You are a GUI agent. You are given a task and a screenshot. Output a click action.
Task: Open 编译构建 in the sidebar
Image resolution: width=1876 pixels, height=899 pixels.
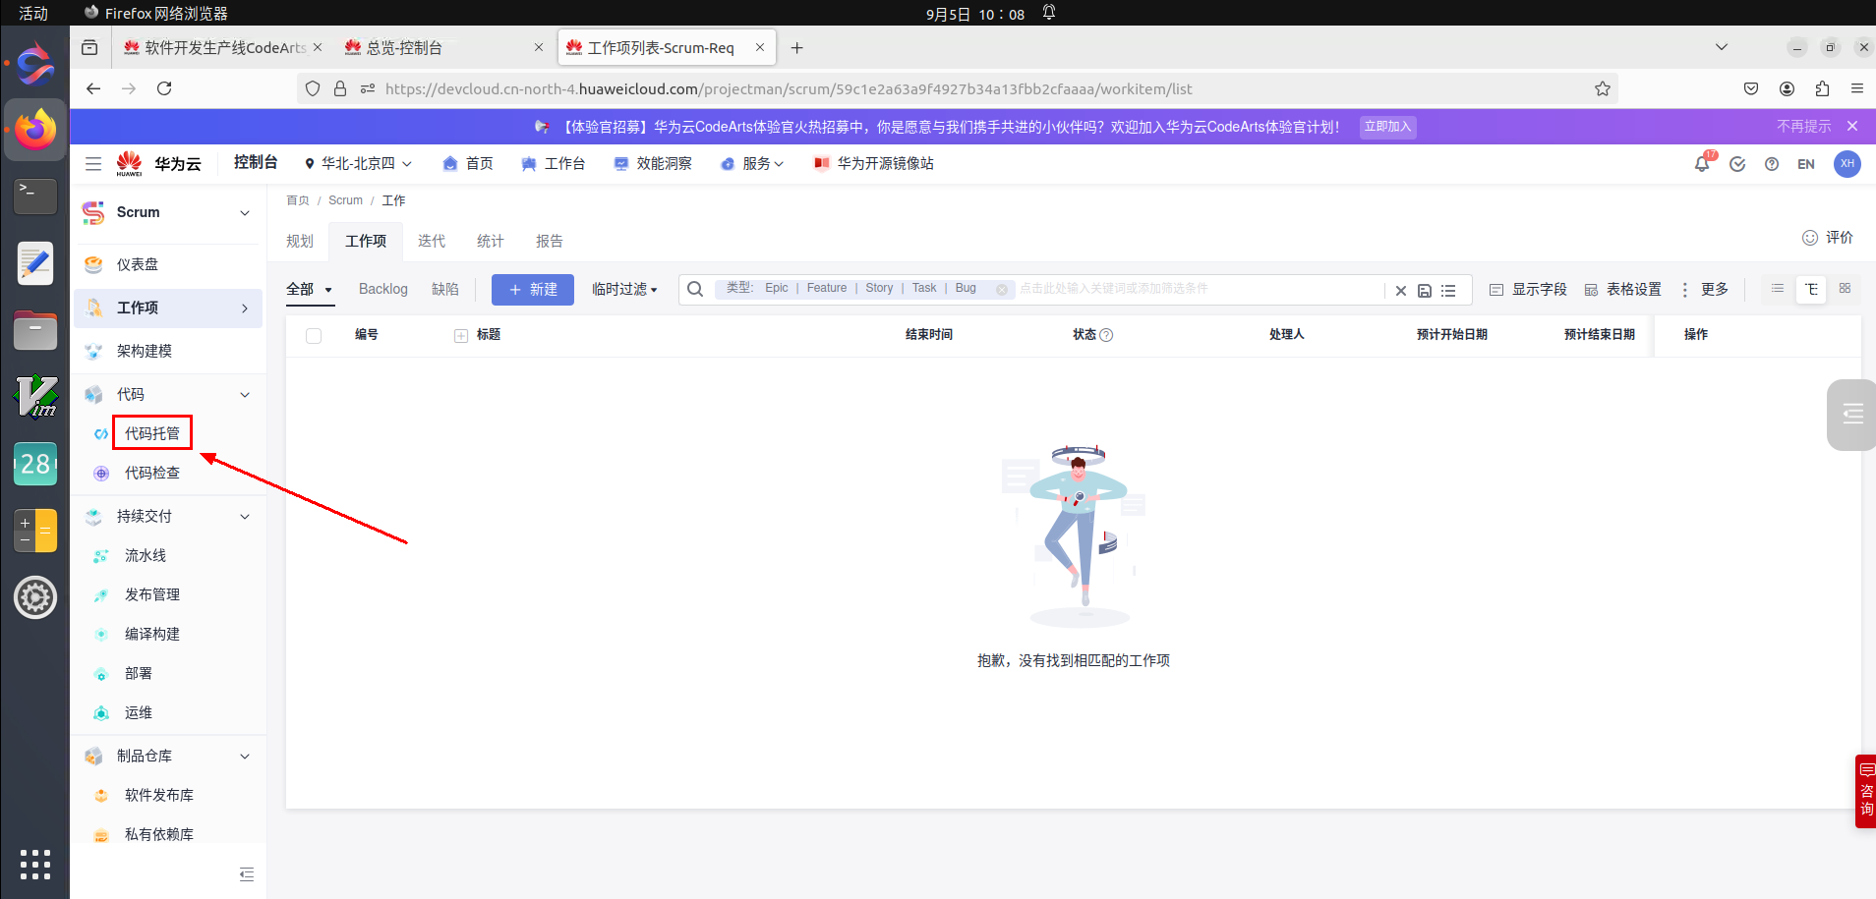[152, 635]
